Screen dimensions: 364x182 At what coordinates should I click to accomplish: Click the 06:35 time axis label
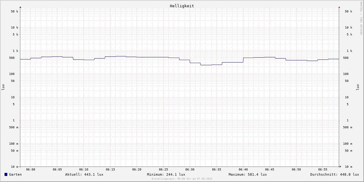click(217, 170)
